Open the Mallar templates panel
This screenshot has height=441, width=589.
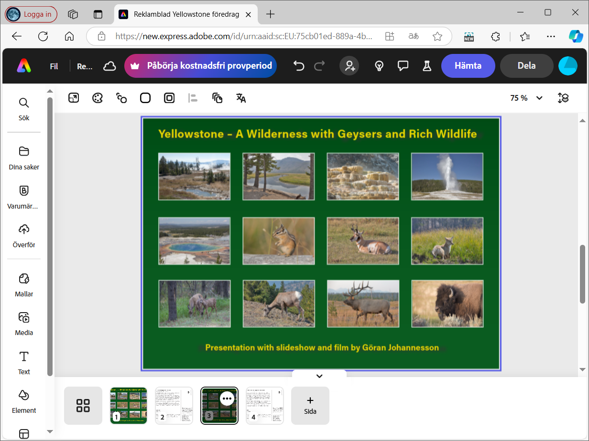click(24, 285)
